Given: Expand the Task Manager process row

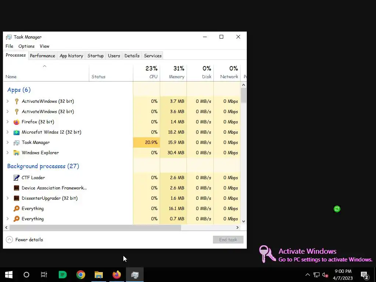Looking at the screenshot, I should tap(8, 142).
